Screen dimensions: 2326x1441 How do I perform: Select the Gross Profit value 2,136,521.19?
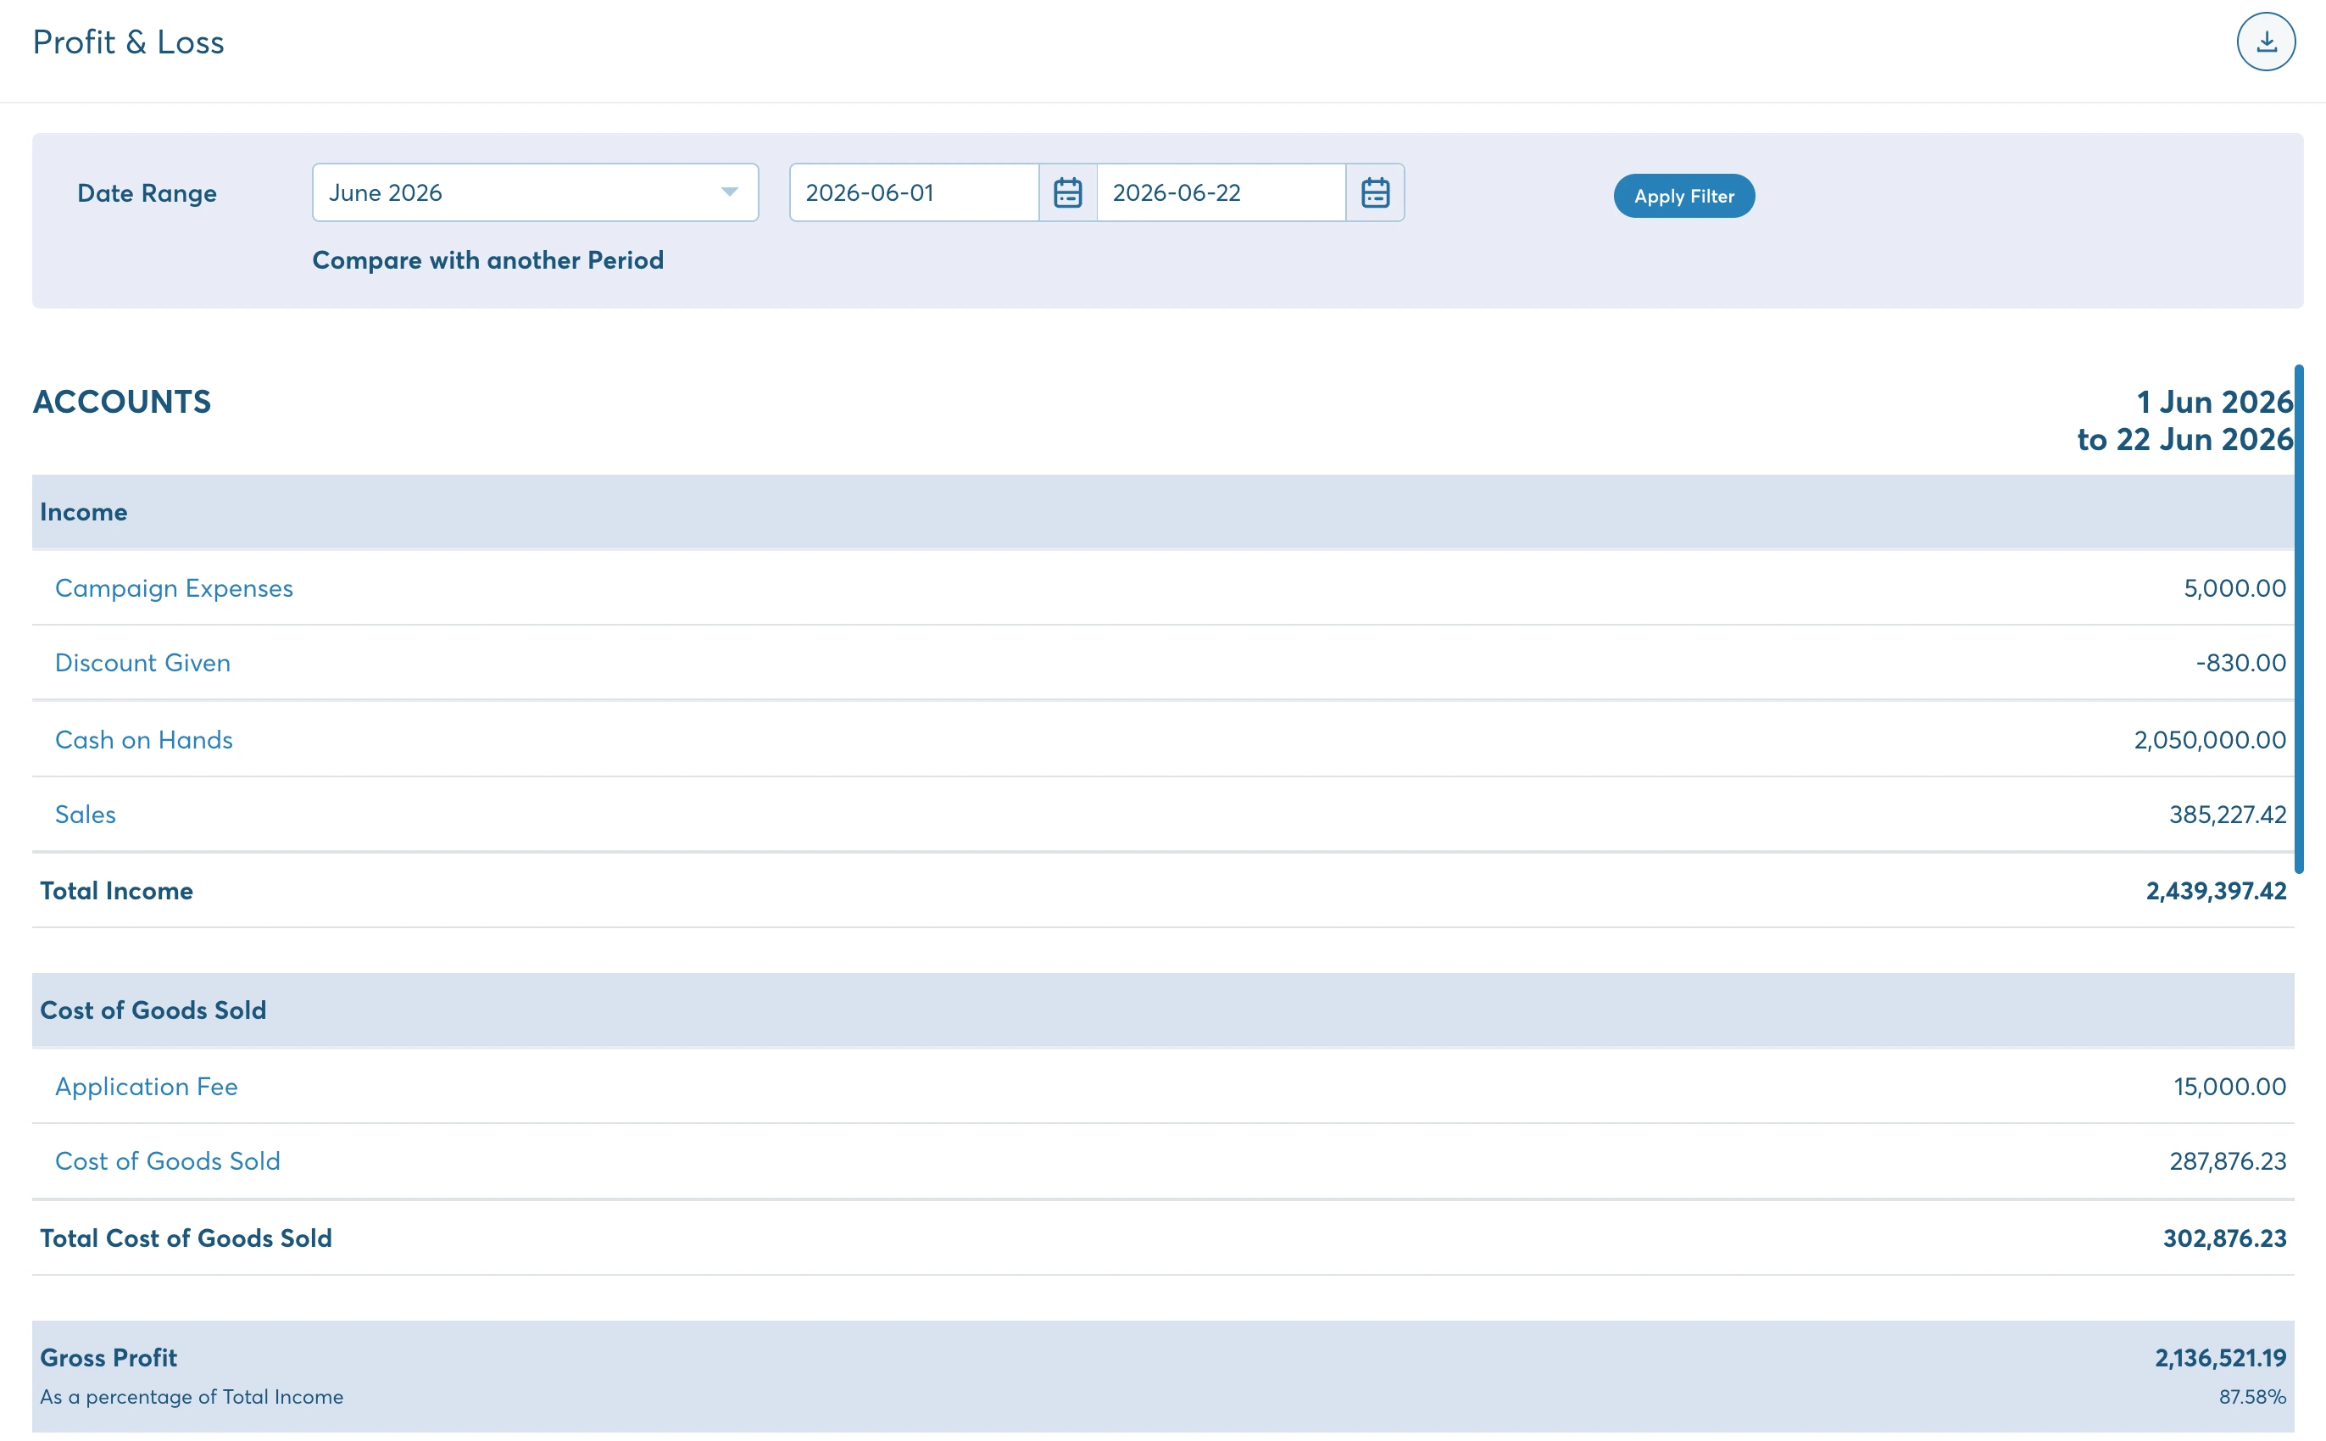pyautogui.click(x=2220, y=1357)
